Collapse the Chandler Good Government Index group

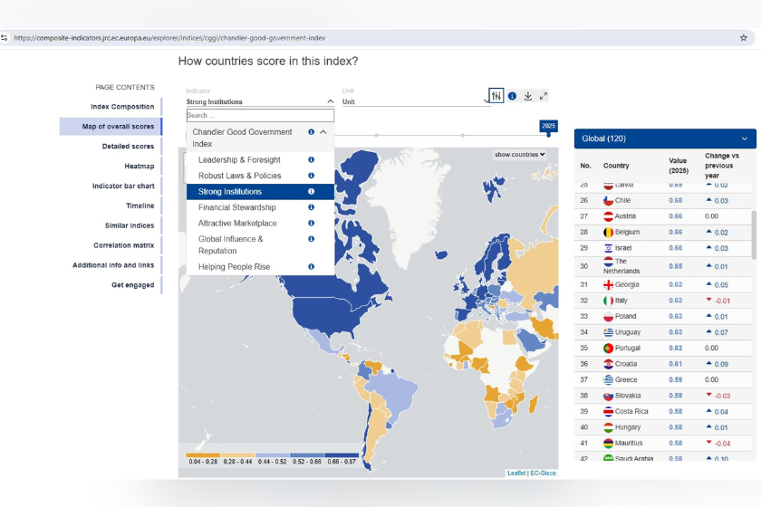click(x=323, y=132)
